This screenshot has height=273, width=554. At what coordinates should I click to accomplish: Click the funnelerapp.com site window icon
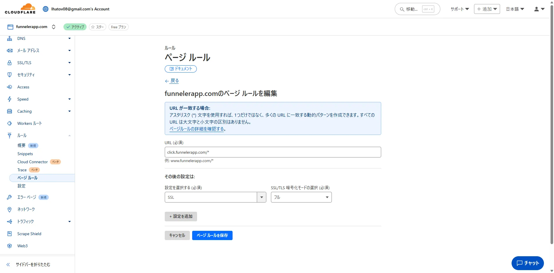pos(10,27)
